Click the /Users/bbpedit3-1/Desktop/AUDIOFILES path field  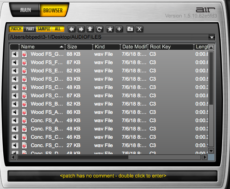[109, 37]
